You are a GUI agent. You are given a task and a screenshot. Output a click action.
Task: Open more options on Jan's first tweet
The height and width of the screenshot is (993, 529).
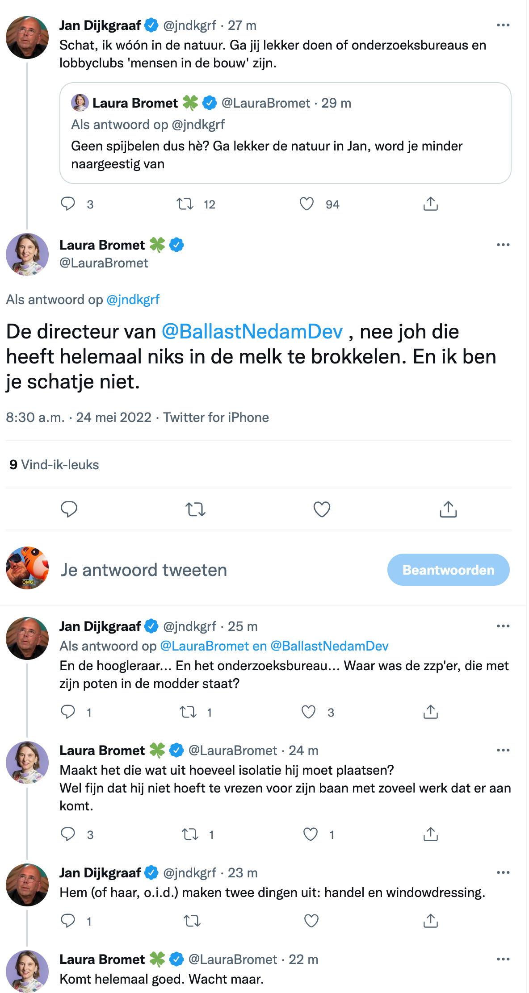tap(503, 25)
